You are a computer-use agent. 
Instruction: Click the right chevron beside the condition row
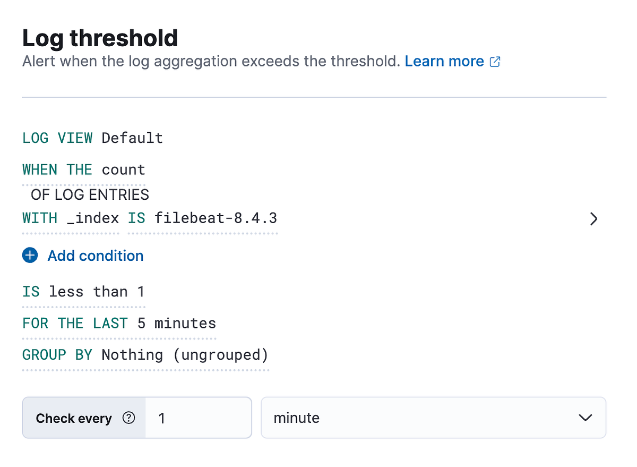pos(593,218)
